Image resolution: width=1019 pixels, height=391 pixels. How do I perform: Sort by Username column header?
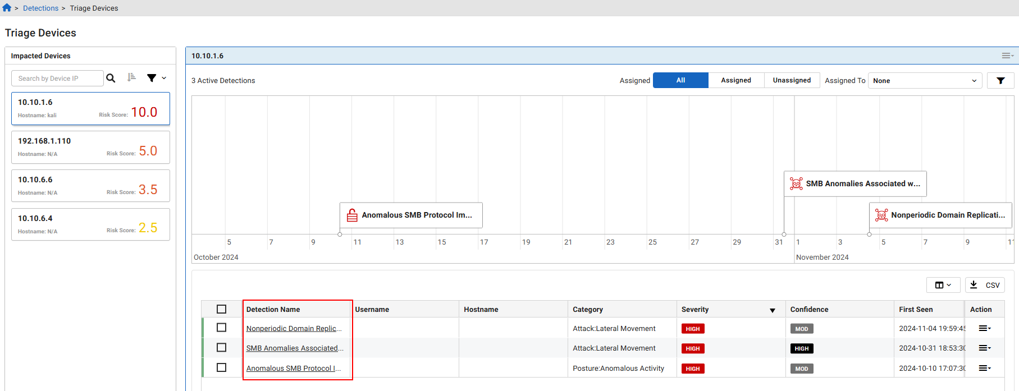[x=372, y=310]
